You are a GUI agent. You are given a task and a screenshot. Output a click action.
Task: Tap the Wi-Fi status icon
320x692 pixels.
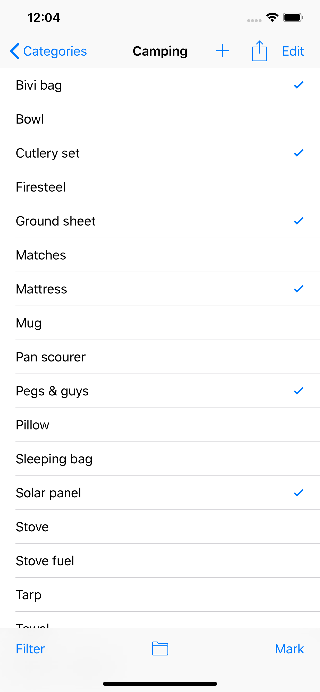coord(272,18)
